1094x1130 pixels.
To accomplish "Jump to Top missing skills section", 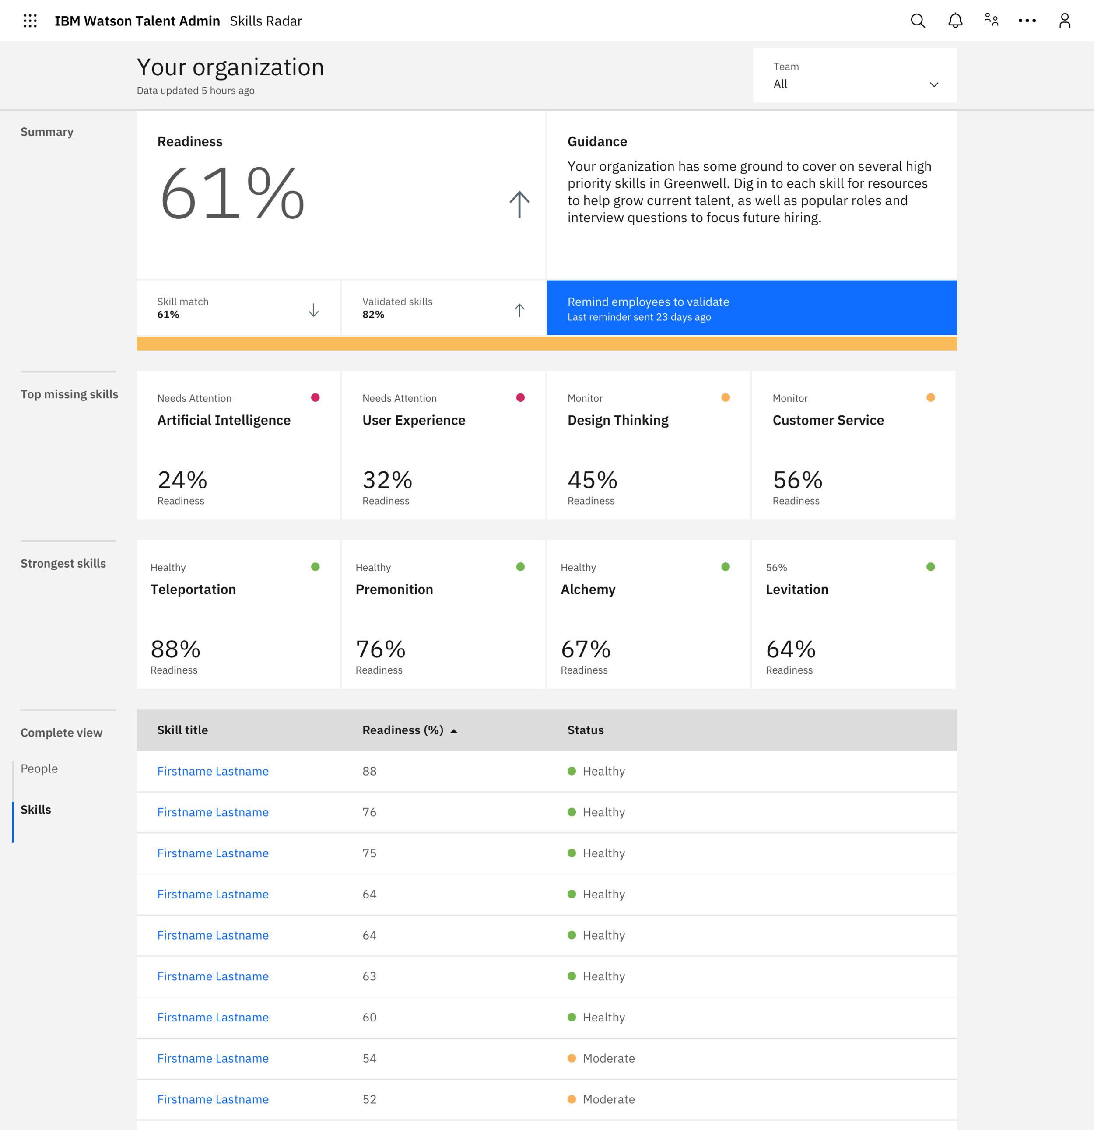I will click(69, 394).
